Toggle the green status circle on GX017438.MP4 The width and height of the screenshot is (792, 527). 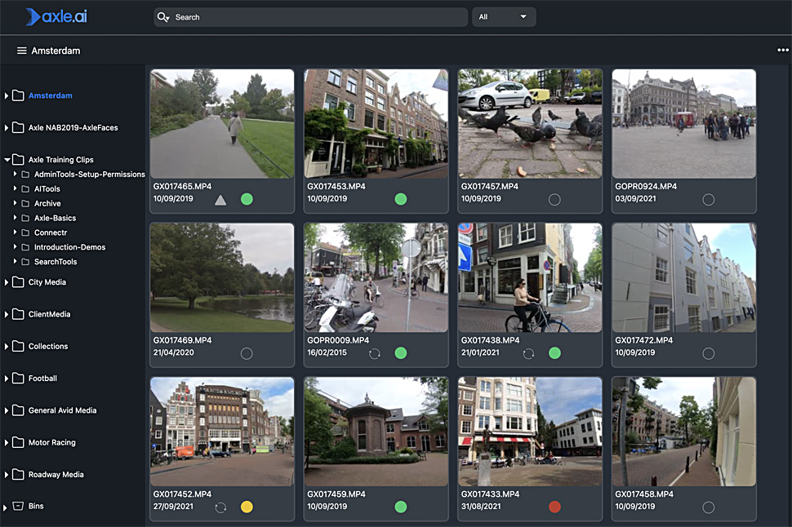[554, 353]
